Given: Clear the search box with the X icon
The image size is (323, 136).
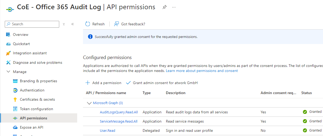Looking at the screenshot, I should coord(64,24).
